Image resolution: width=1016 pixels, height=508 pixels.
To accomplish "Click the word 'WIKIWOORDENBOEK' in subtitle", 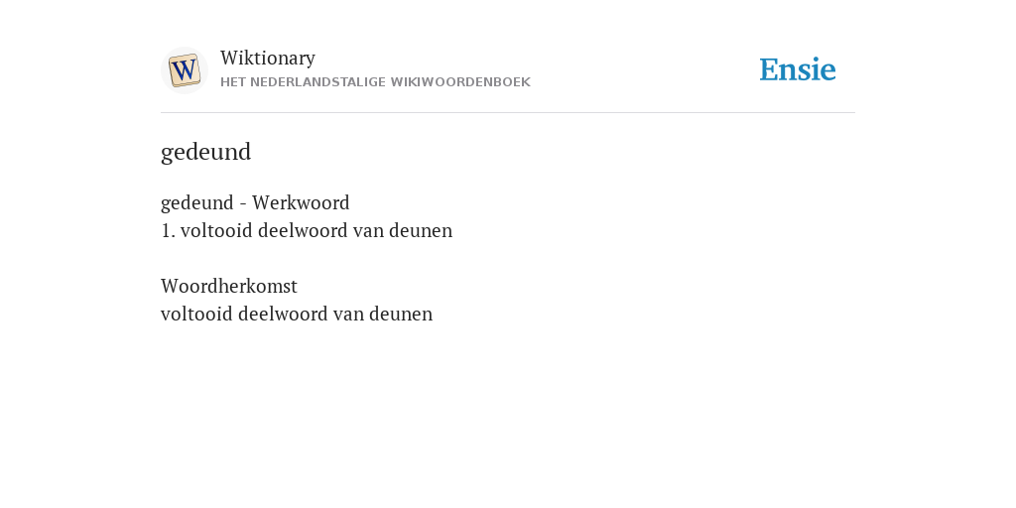I will coord(460,82).
